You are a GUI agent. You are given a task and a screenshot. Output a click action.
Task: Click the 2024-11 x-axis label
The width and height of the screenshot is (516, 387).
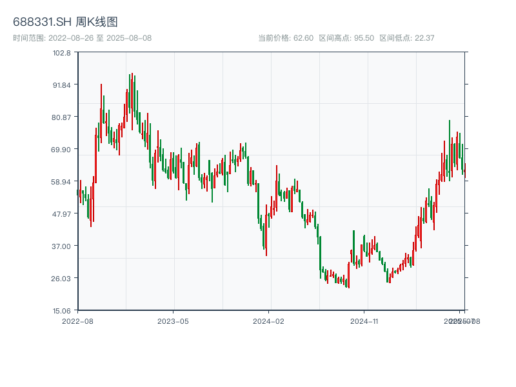tap(364, 321)
